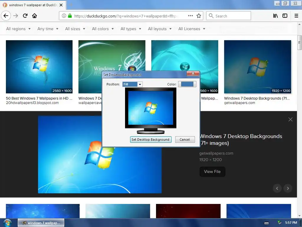Open the Position Fill combo box
This screenshot has height=227, width=302.
132,84
